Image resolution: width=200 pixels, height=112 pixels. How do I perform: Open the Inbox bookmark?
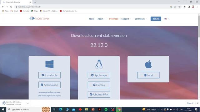coord(49,11)
